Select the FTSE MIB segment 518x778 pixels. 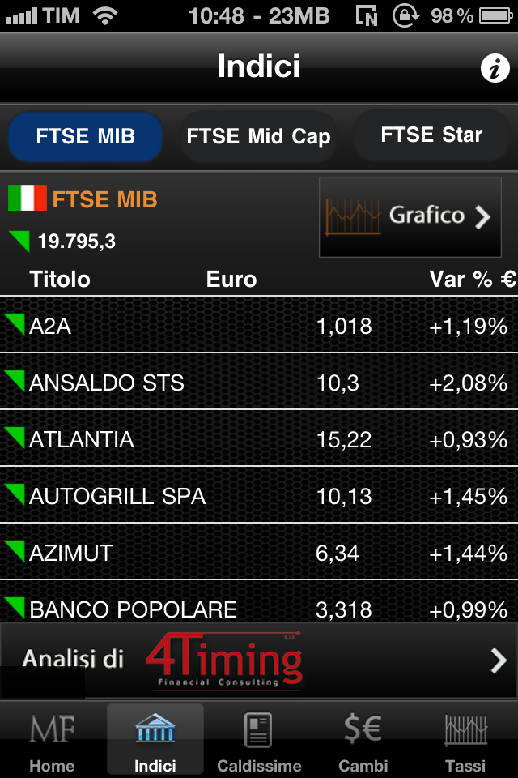coord(85,137)
